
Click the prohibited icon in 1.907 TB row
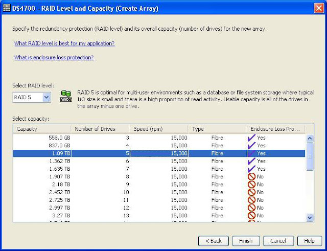tap(251, 177)
